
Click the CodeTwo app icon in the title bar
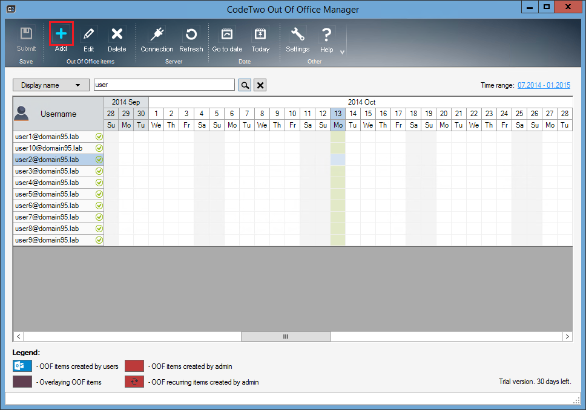tap(11, 9)
